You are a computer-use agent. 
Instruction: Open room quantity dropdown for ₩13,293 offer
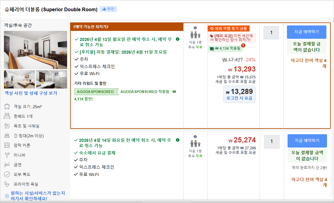tap(271, 32)
